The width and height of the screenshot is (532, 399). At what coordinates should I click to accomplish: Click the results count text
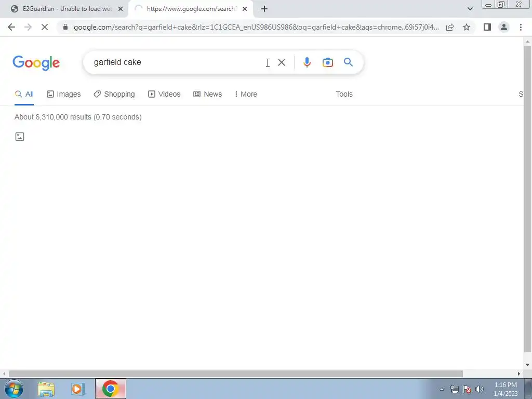78,117
